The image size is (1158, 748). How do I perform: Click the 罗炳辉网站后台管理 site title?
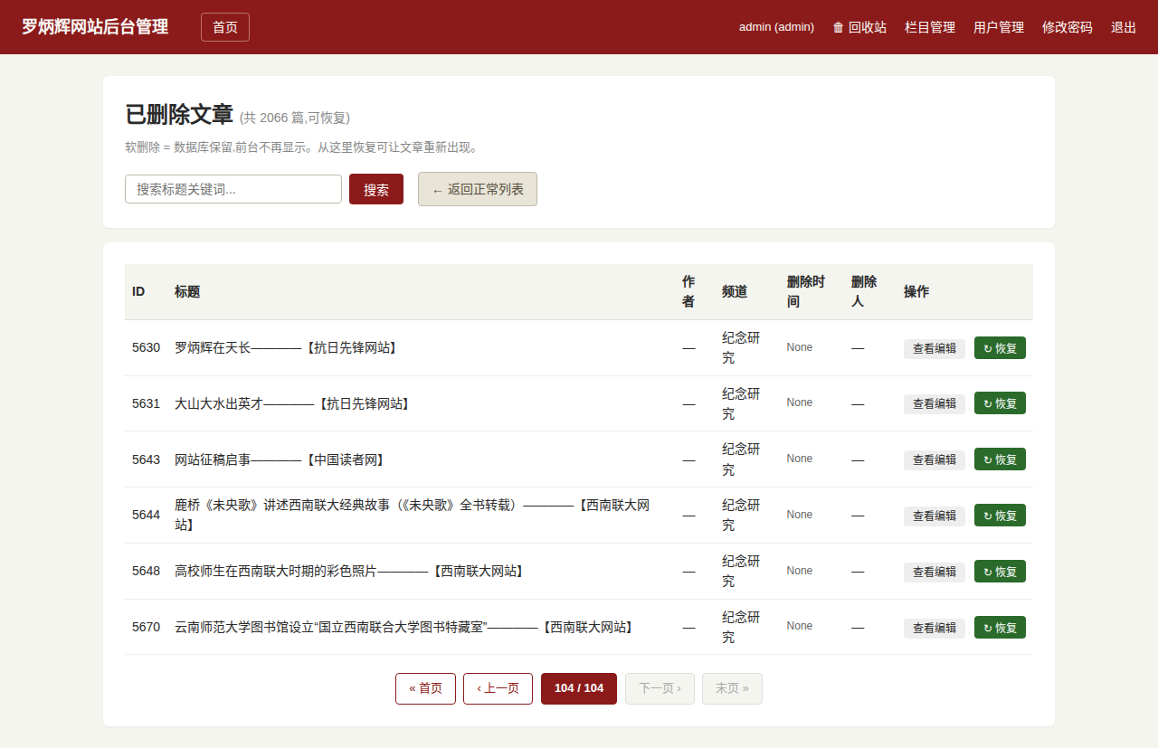(95, 27)
